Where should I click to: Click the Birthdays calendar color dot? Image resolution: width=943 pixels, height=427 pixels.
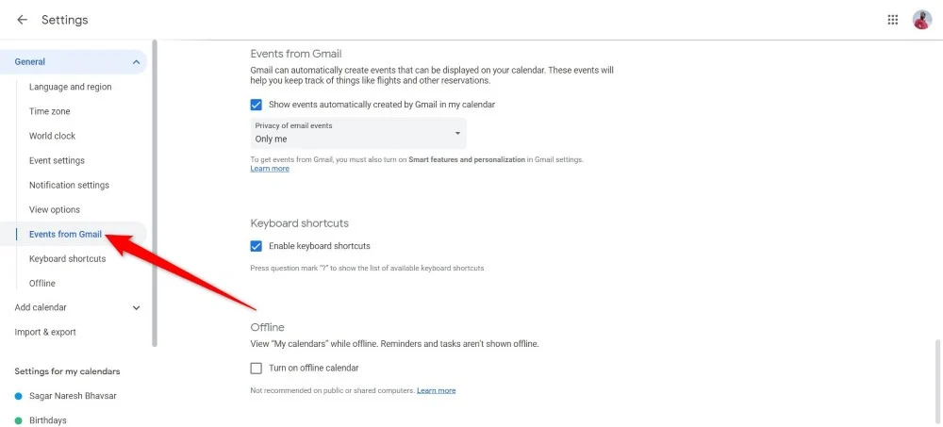point(19,420)
